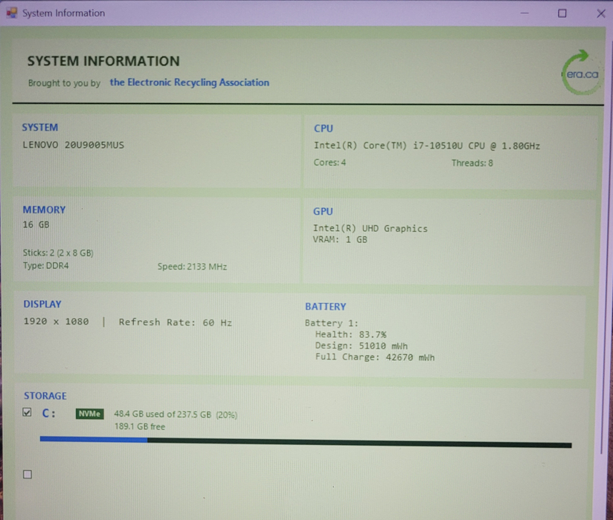This screenshot has height=520, width=613.
Task: Click the Speed: 2133 MHz text
Action: [192, 267]
